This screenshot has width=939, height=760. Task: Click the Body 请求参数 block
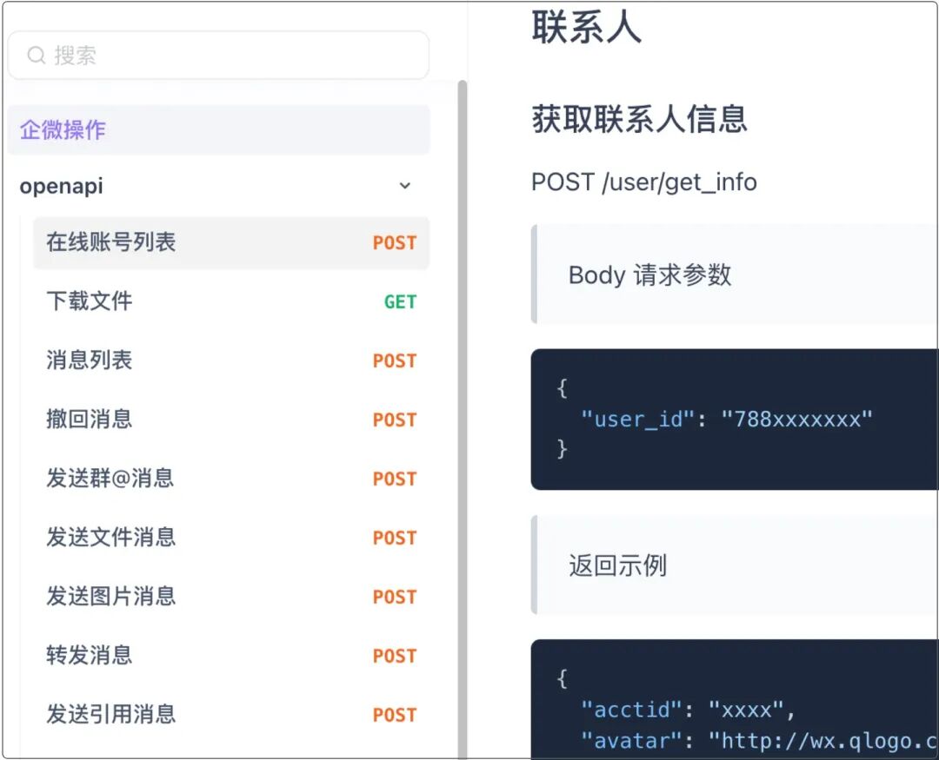point(735,274)
